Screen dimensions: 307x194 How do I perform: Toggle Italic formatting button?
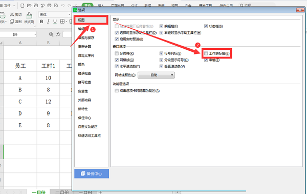pos(48,22)
